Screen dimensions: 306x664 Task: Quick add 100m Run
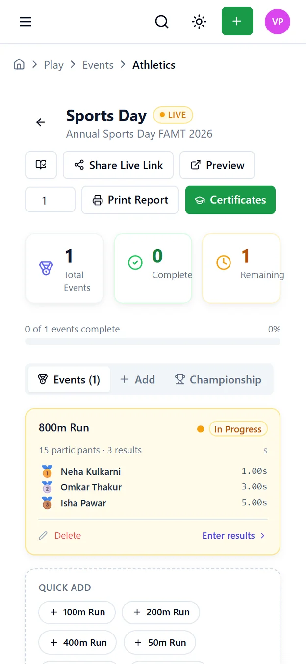tap(77, 612)
